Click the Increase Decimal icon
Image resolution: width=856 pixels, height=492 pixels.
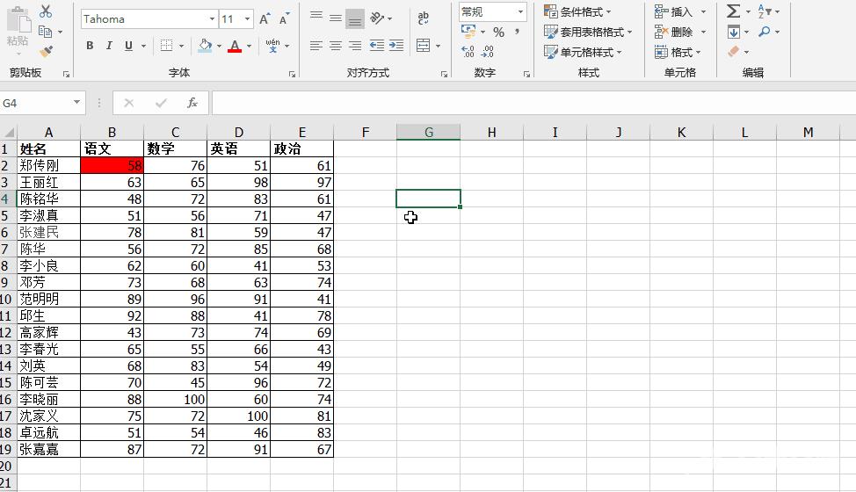pos(468,52)
